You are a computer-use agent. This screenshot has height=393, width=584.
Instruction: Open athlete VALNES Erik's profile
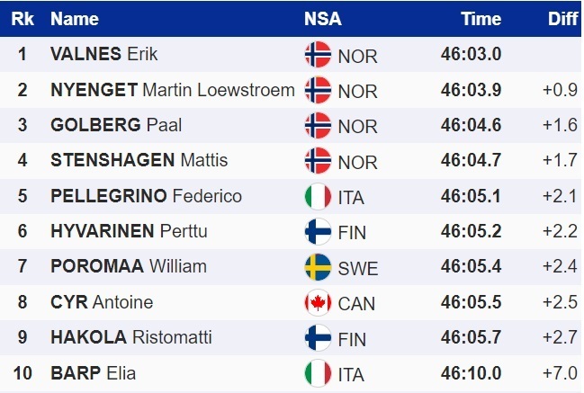pyautogui.click(x=104, y=54)
